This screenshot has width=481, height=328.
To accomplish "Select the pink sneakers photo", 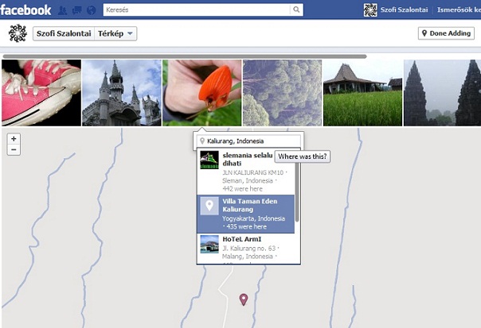I will point(41,93).
